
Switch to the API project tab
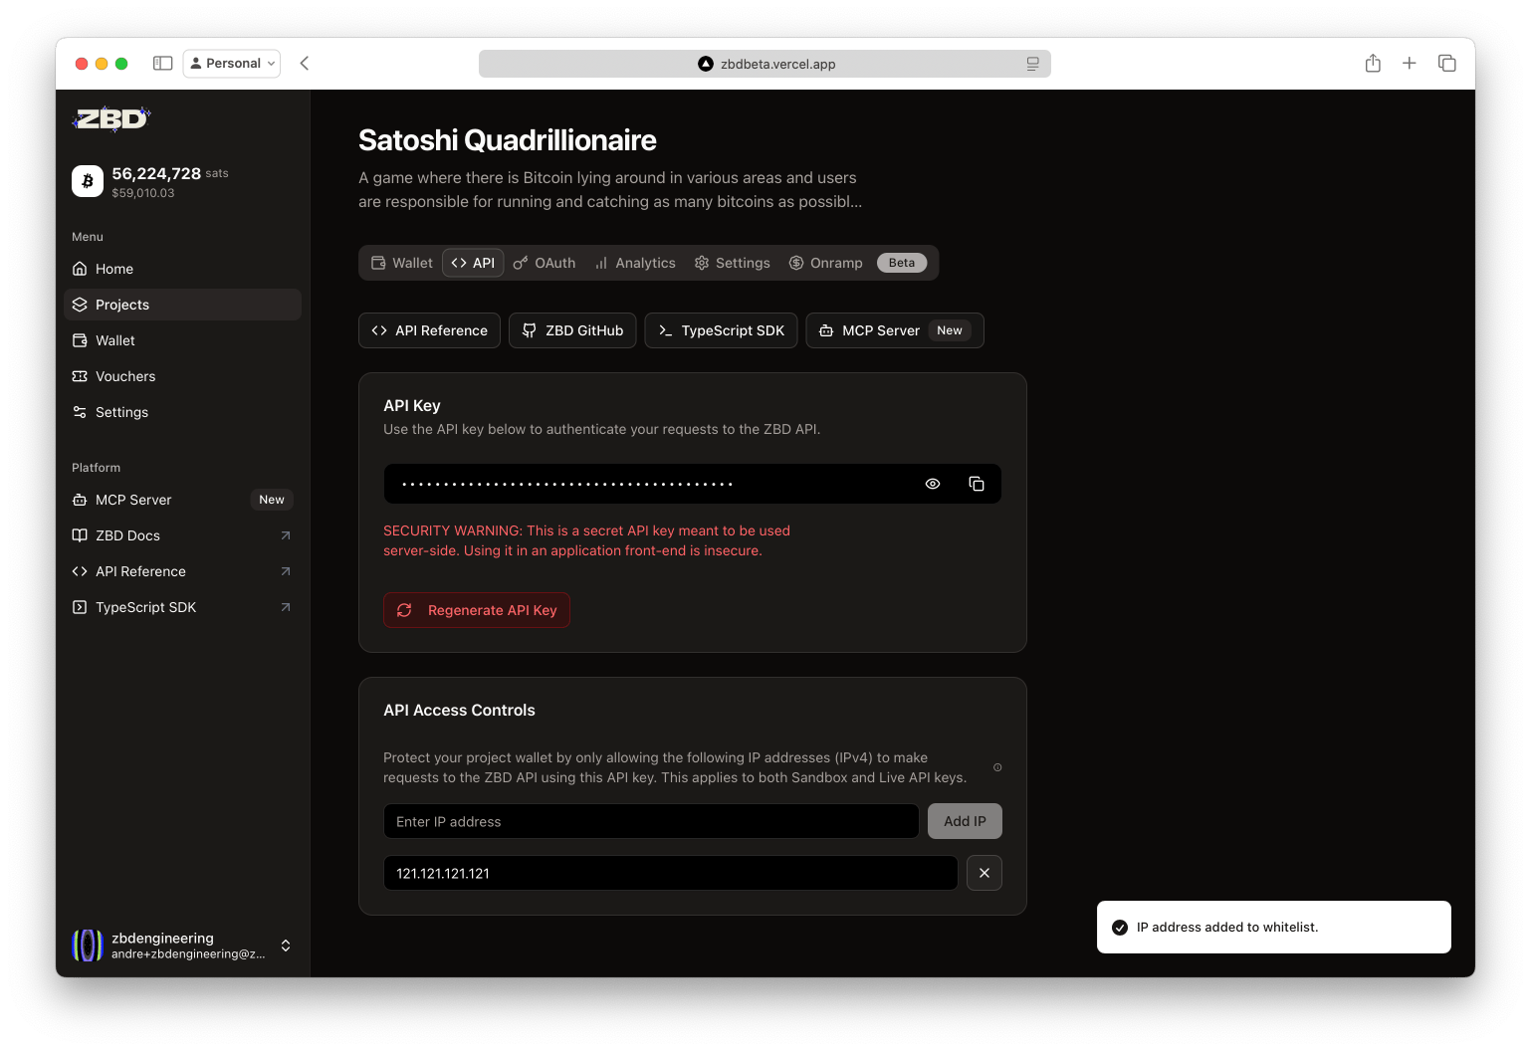(x=473, y=263)
